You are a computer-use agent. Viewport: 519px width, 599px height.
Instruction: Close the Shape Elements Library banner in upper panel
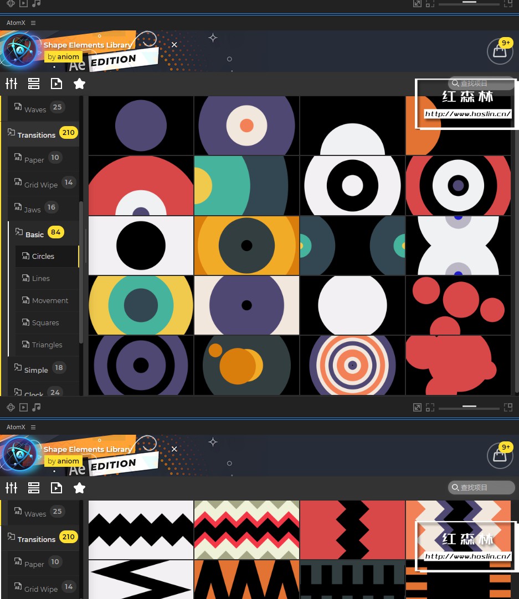[x=174, y=45]
